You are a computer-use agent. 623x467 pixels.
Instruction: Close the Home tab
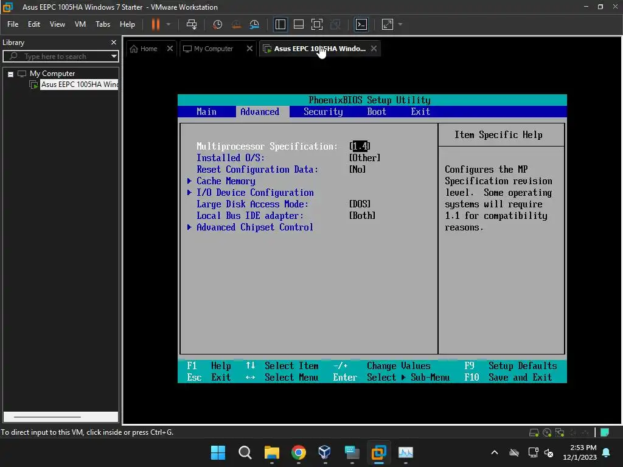[x=170, y=49]
